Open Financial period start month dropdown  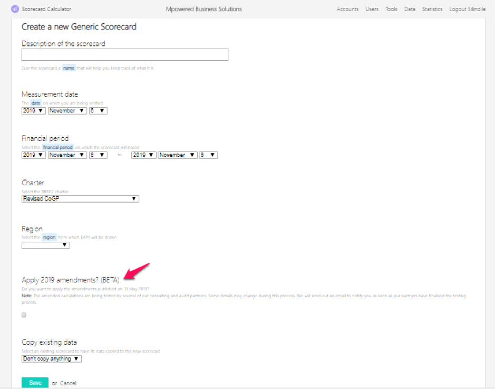(67, 155)
